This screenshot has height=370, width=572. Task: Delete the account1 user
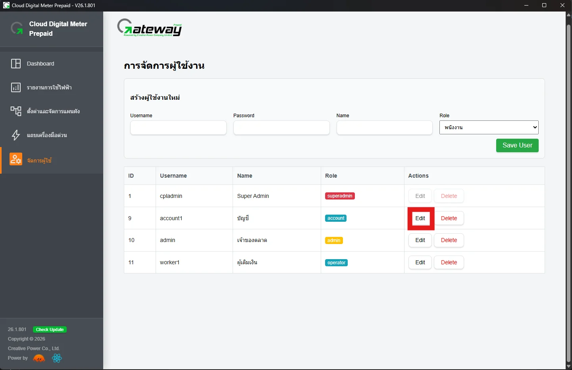click(x=449, y=218)
